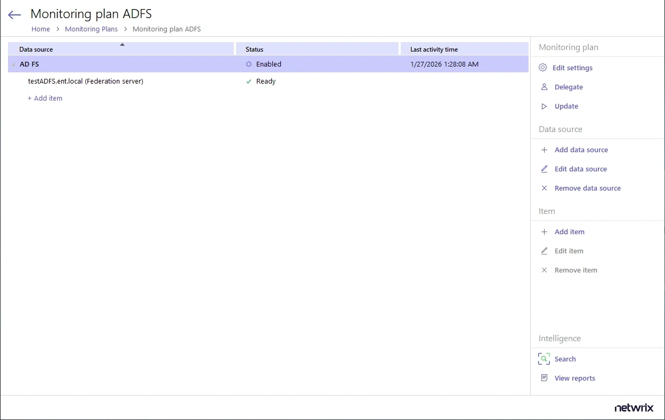This screenshot has height=420, width=665.
Task: Collapse the AD FS data source group
Action: (13, 64)
